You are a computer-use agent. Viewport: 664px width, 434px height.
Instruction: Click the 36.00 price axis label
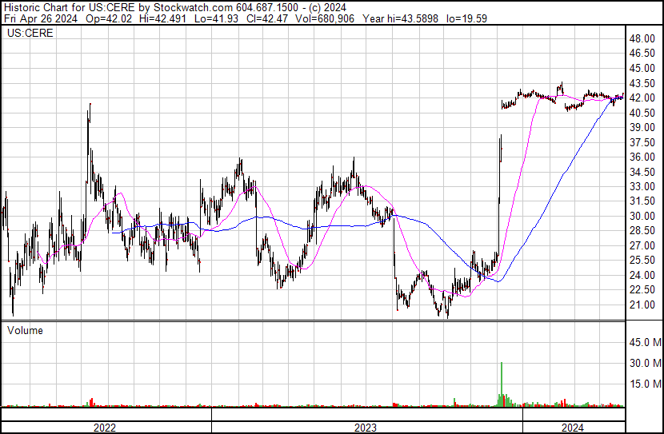click(642, 157)
